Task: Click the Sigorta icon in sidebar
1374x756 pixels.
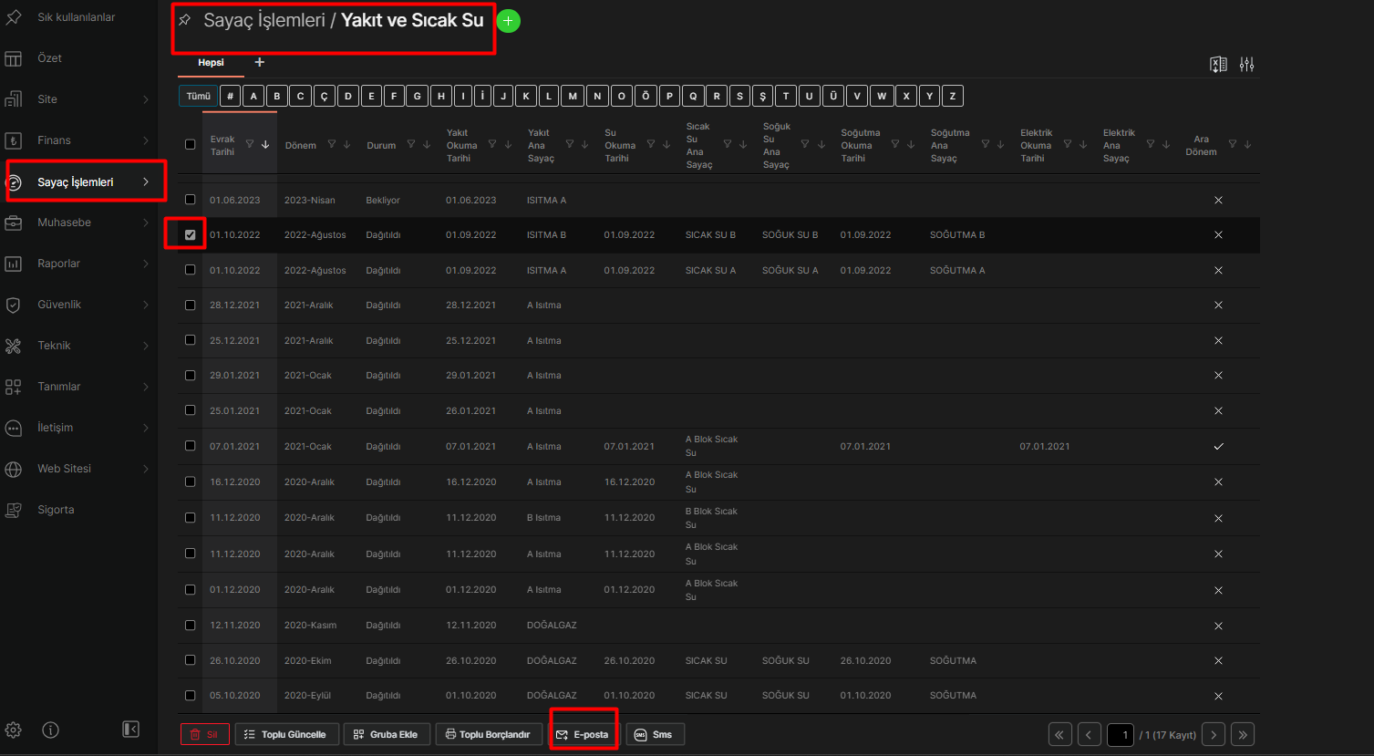Action: tap(14, 510)
